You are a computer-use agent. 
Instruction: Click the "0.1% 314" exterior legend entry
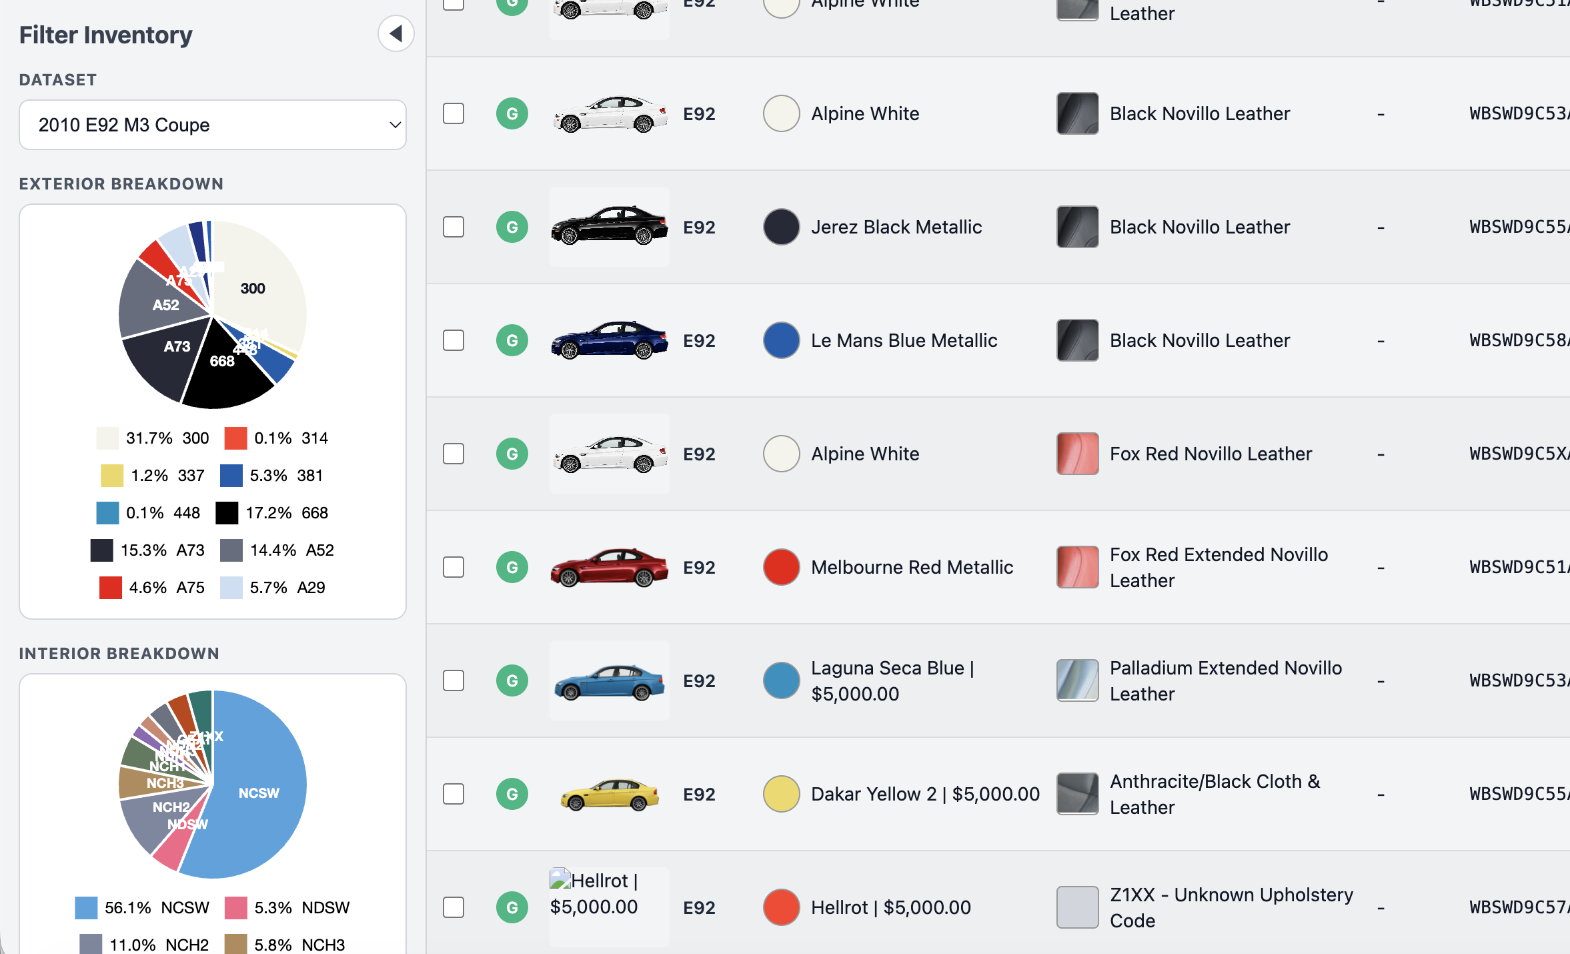pyautogui.click(x=276, y=438)
